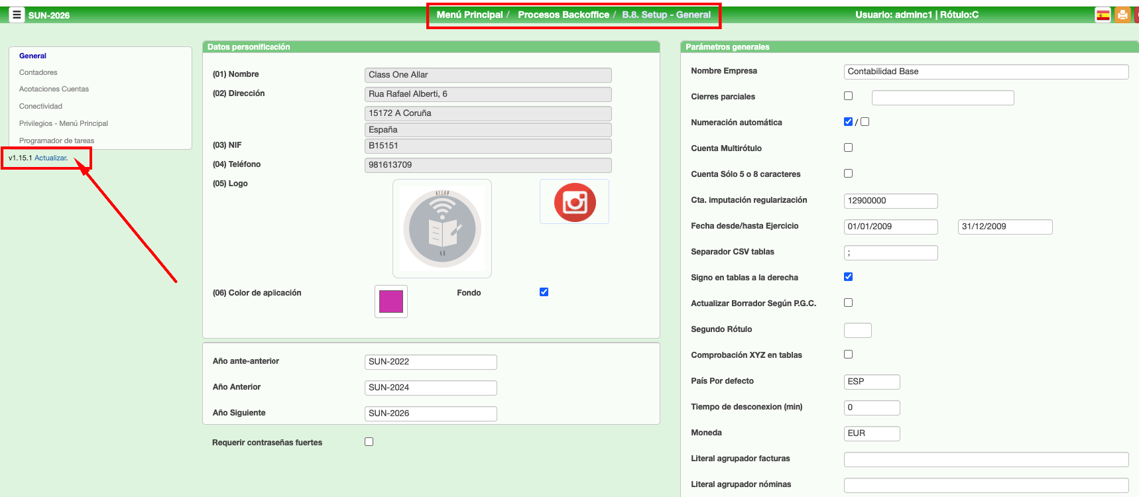Open Programador de tareas in the sidebar
The width and height of the screenshot is (1139, 497).
click(x=56, y=140)
